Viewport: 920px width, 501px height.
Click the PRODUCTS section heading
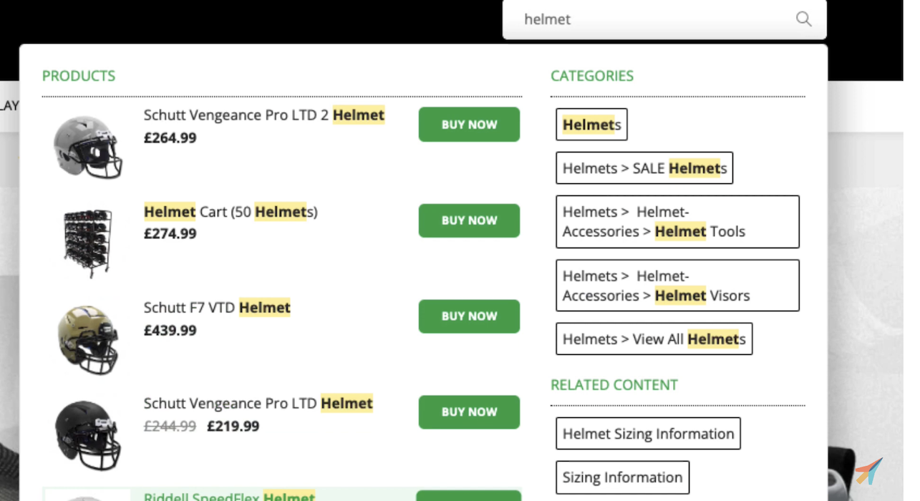pyautogui.click(x=79, y=76)
